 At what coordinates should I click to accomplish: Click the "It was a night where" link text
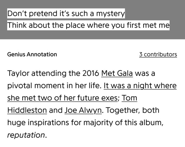tap(140, 86)
